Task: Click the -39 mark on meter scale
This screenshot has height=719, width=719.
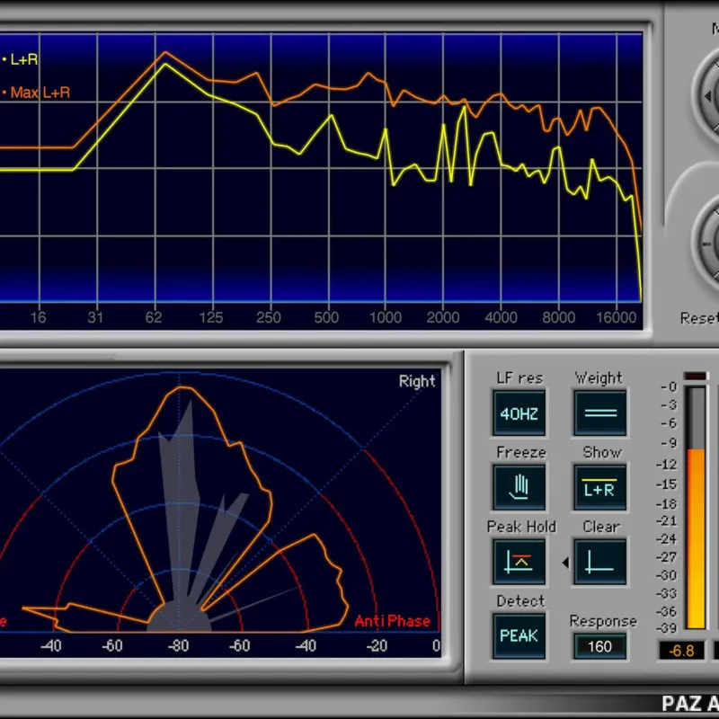Action: click(667, 627)
